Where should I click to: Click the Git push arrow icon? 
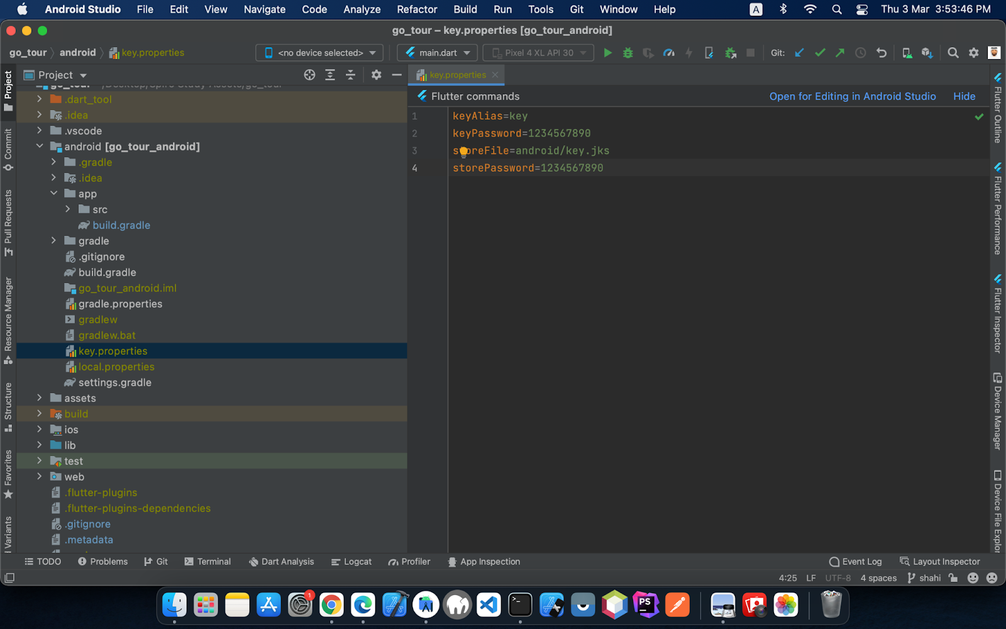coord(840,53)
